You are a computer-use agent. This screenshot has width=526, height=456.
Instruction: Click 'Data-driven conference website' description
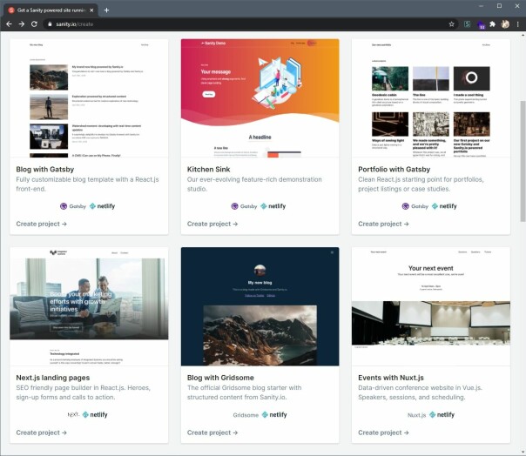tap(420, 392)
